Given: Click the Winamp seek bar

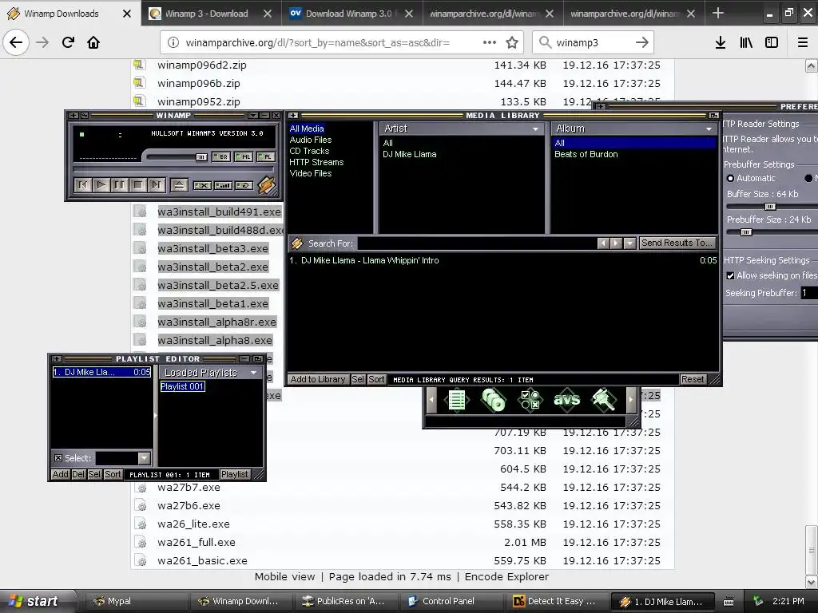Looking at the screenshot, I should 174,169.
